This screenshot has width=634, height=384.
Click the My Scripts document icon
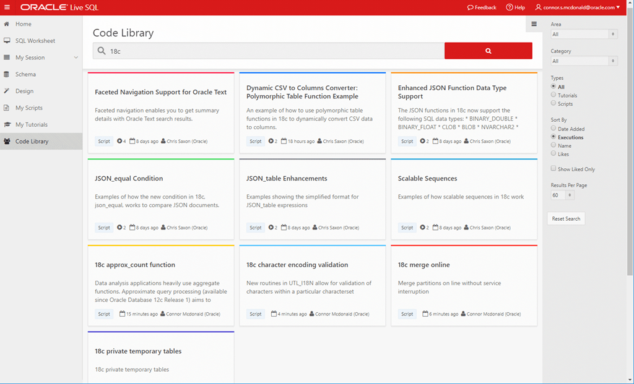(6, 108)
